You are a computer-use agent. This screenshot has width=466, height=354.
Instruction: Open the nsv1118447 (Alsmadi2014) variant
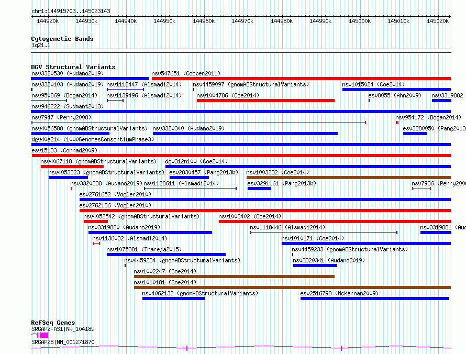[144, 84]
